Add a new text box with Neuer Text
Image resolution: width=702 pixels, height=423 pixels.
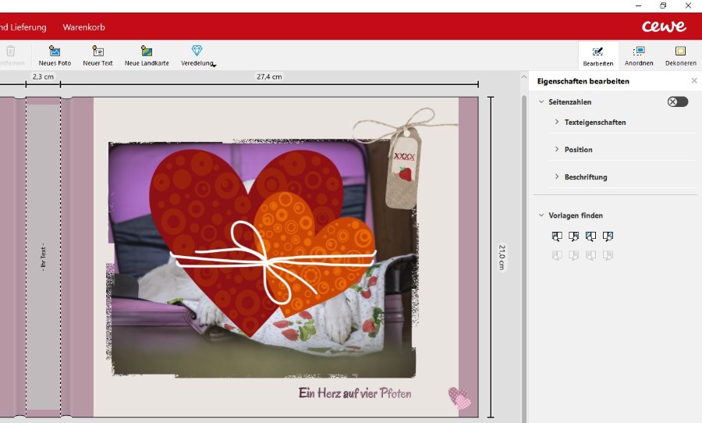pos(98,52)
